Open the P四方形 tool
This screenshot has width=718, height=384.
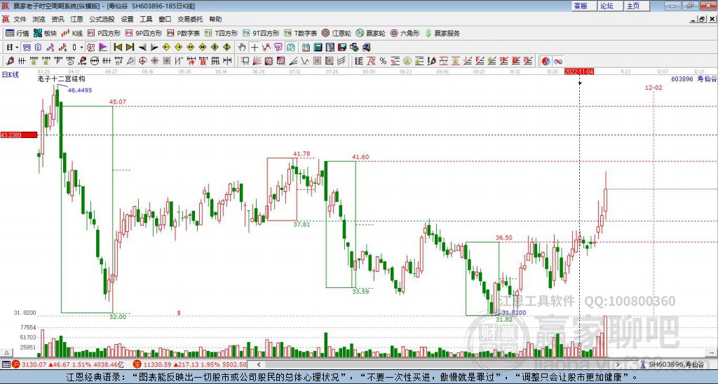[104, 33]
